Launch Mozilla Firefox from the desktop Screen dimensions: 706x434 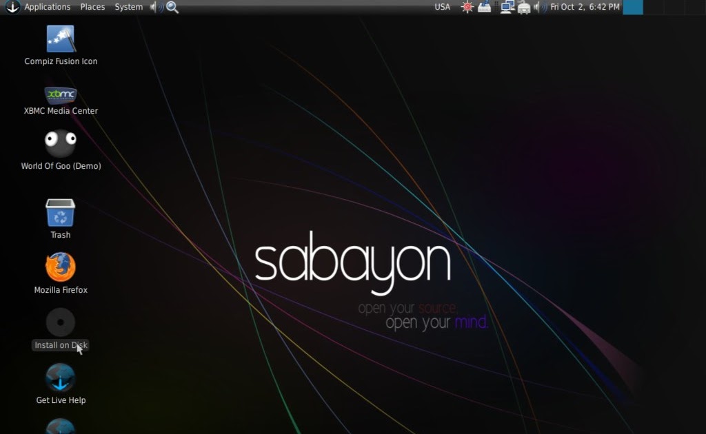click(61, 267)
